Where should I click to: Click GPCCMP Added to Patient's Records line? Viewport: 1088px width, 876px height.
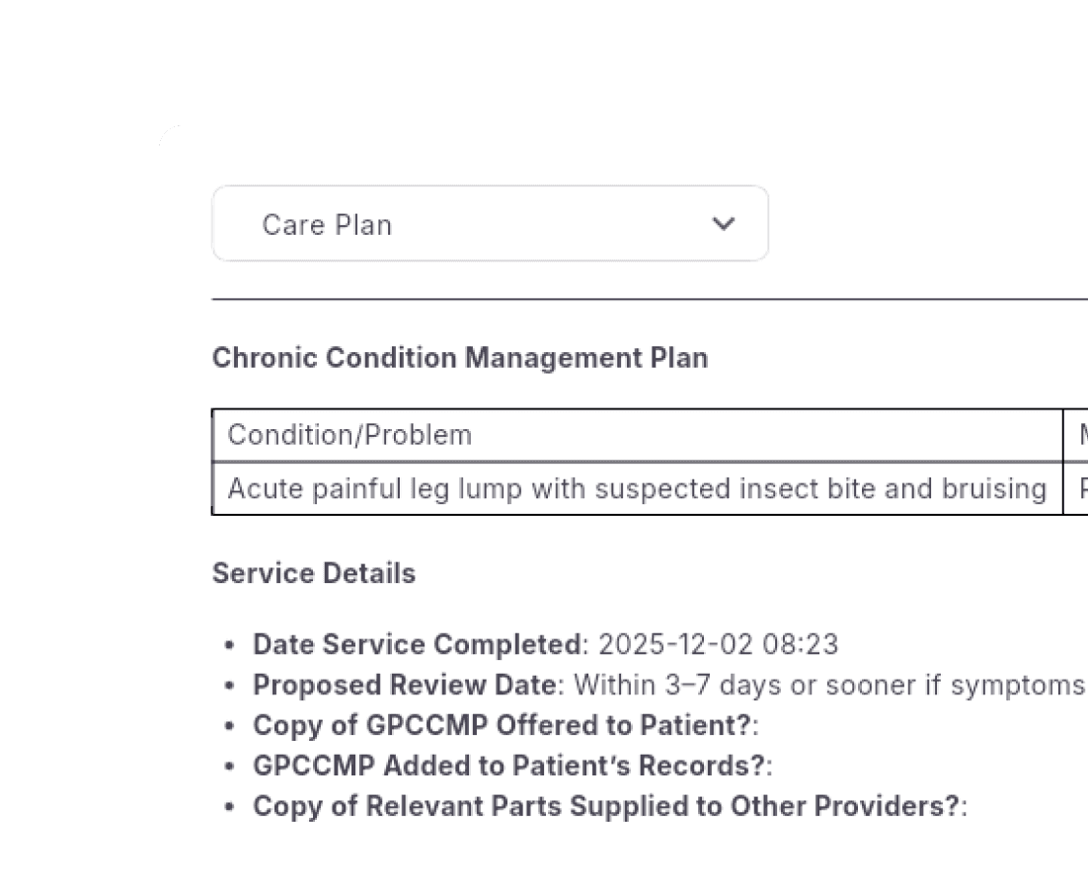pos(511,766)
